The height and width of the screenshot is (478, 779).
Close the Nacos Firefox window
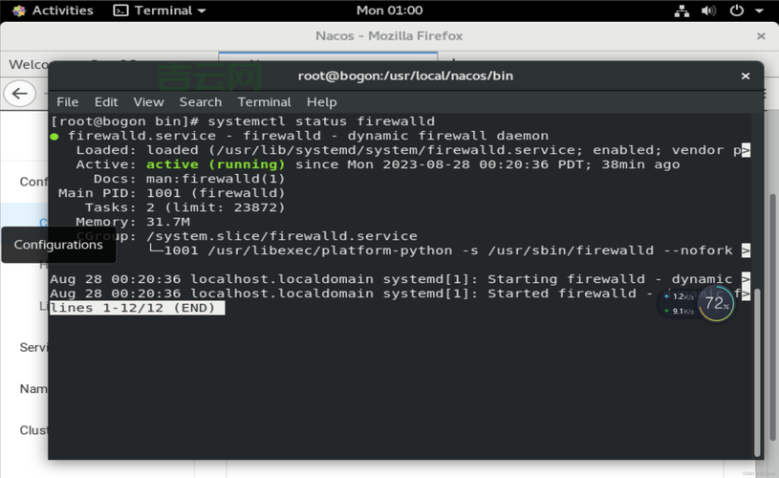click(761, 36)
